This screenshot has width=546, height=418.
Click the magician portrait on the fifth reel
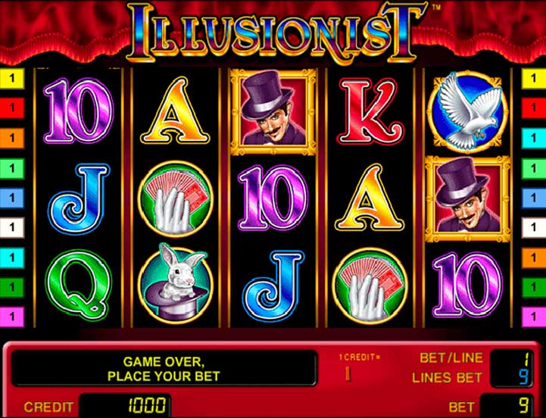(468, 199)
